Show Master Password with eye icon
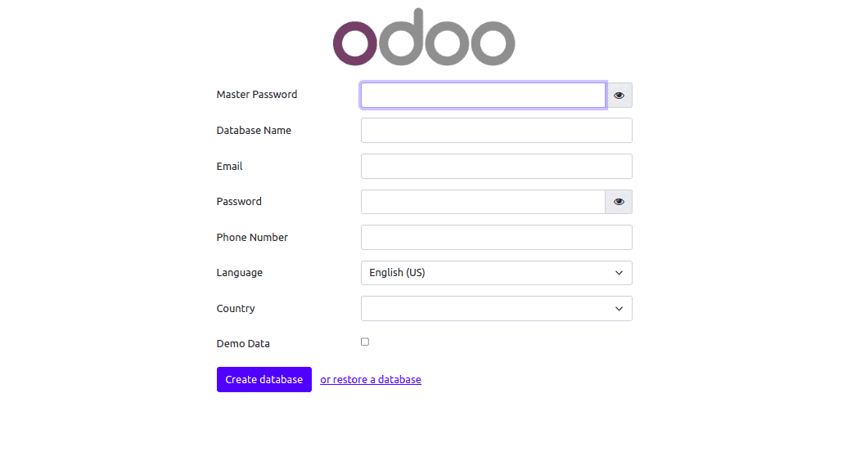 coord(619,96)
